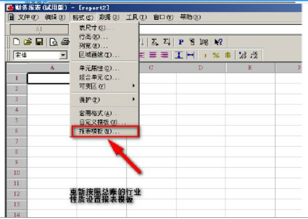
Task: Select column D header
Action: [201, 68]
